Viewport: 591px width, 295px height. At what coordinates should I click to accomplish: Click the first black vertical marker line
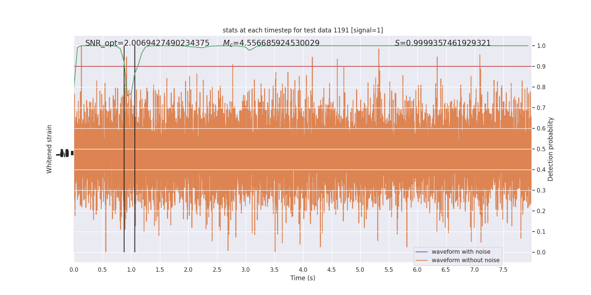coord(124,149)
